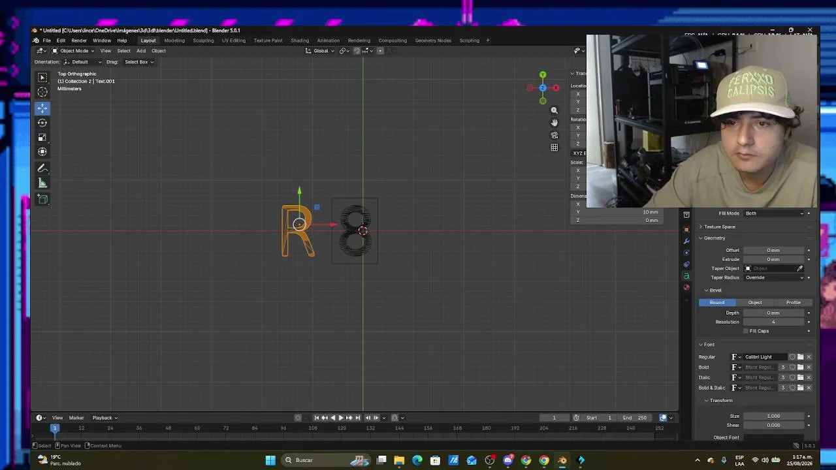Open the Taper Radius Override dropdown
This screenshot has width=836, height=470.
point(775,277)
